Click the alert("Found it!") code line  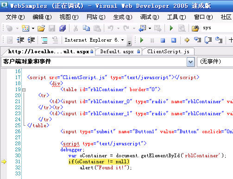click(106, 167)
